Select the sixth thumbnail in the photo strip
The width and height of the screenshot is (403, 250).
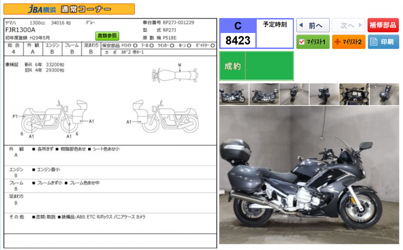tap(384, 94)
